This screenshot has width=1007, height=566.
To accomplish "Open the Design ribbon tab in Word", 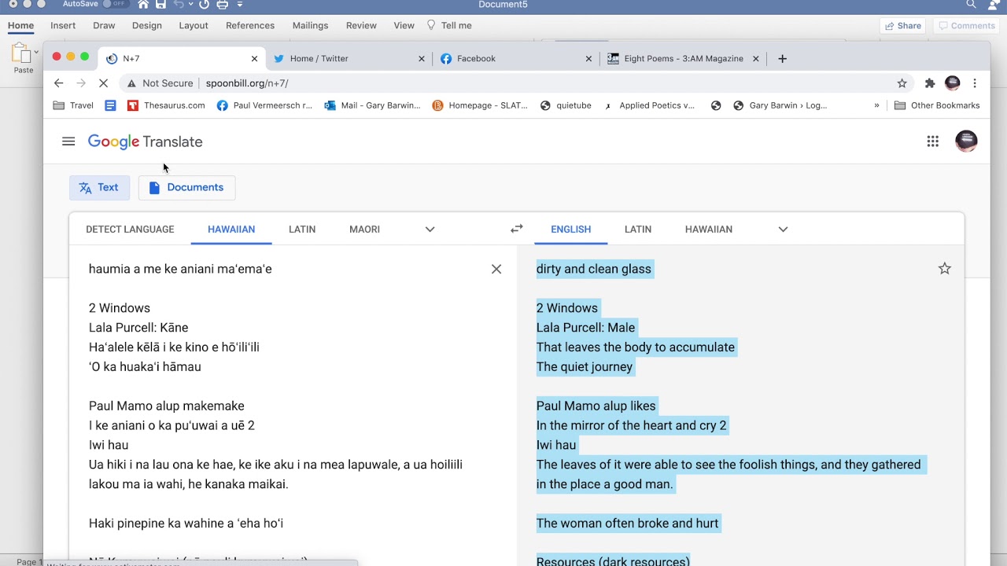I will point(147,25).
